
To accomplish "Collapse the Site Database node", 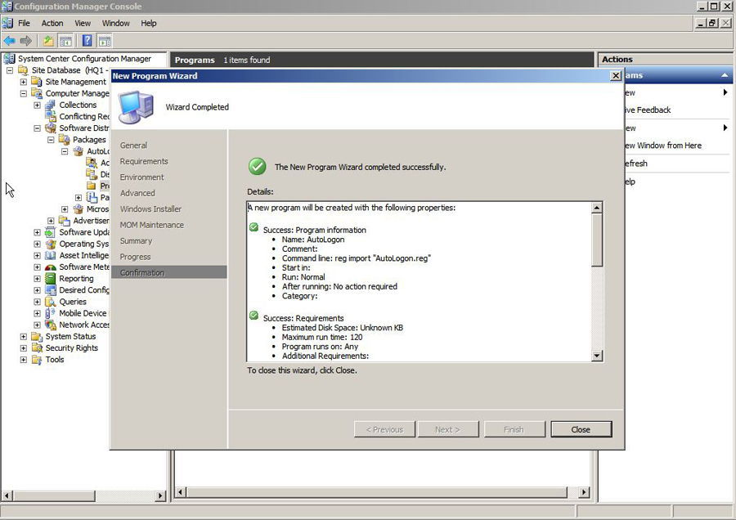I will (x=9, y=70).
